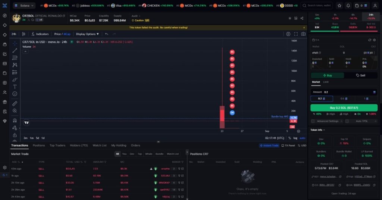The height and width of the screenshot is (200, 382).
Task: Expand the Auto TPSL options chevron
Action: (x=375, y=121)
